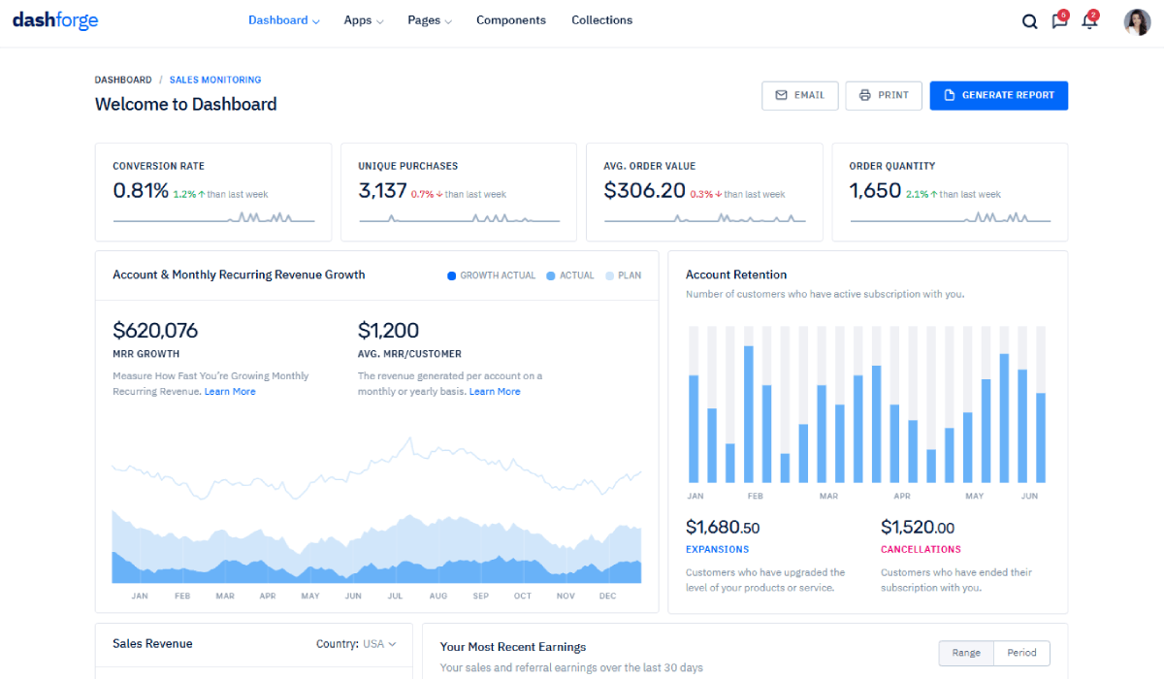Screen dimensions: 1164x679
Task: Expand the Dashboard nav dropdown
Action: point(283,20)
